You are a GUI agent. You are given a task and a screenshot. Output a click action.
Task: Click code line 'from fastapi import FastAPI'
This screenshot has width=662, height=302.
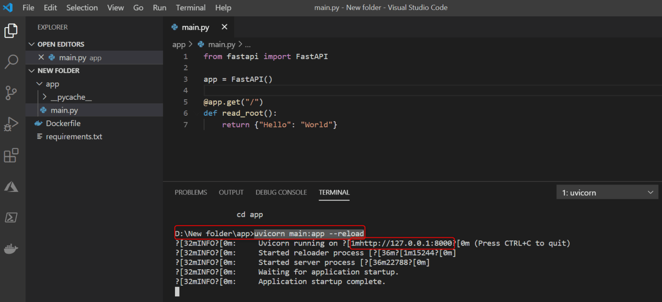click(x=265, y=56)
